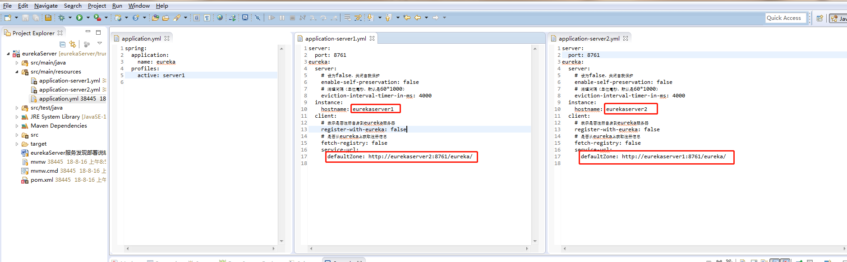Collapse the src/main/resources folder
The width and height of the screenshot is (847, 262).
tap(17, 72)
